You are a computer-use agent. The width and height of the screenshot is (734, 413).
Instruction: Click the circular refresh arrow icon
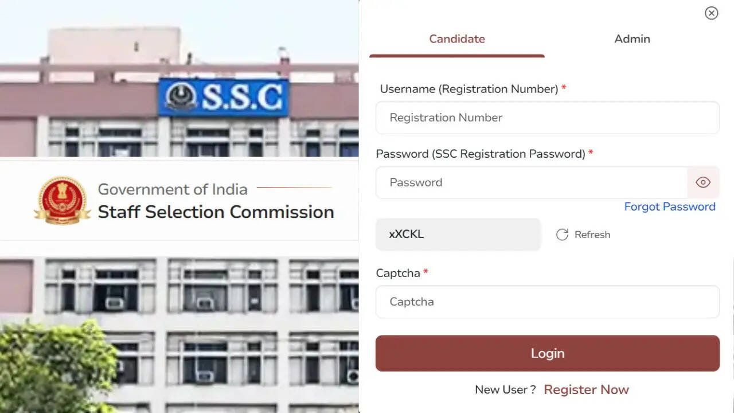pyautogui.click(x=562, y=235)
